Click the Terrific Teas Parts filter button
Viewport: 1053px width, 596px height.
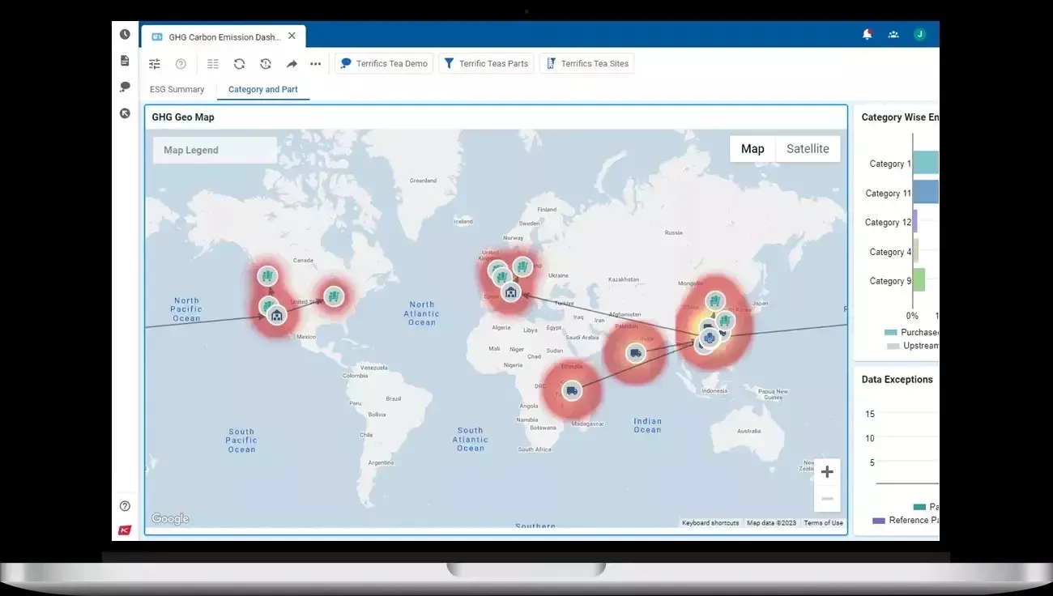pyautogui.click(x=486, y=63)
